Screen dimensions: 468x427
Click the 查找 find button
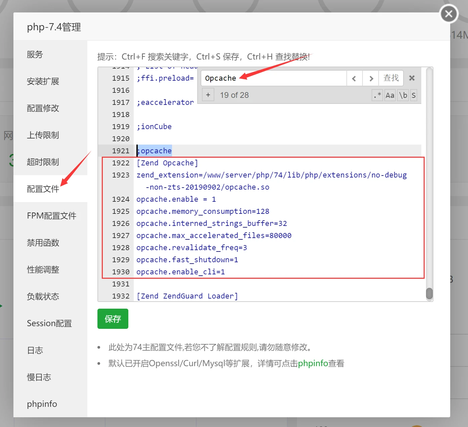[391, 78]
